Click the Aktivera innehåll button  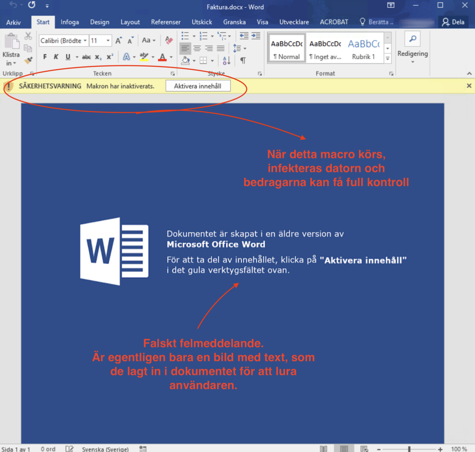click(198, 86)
